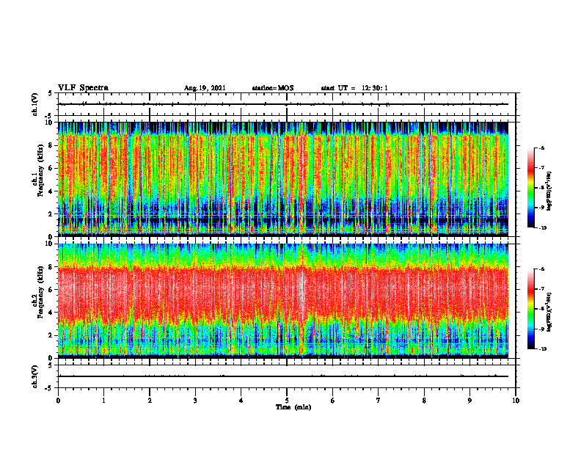Click the time axis tick label "2"
Viewport: 581px width, 449px height.
[150, 401]
